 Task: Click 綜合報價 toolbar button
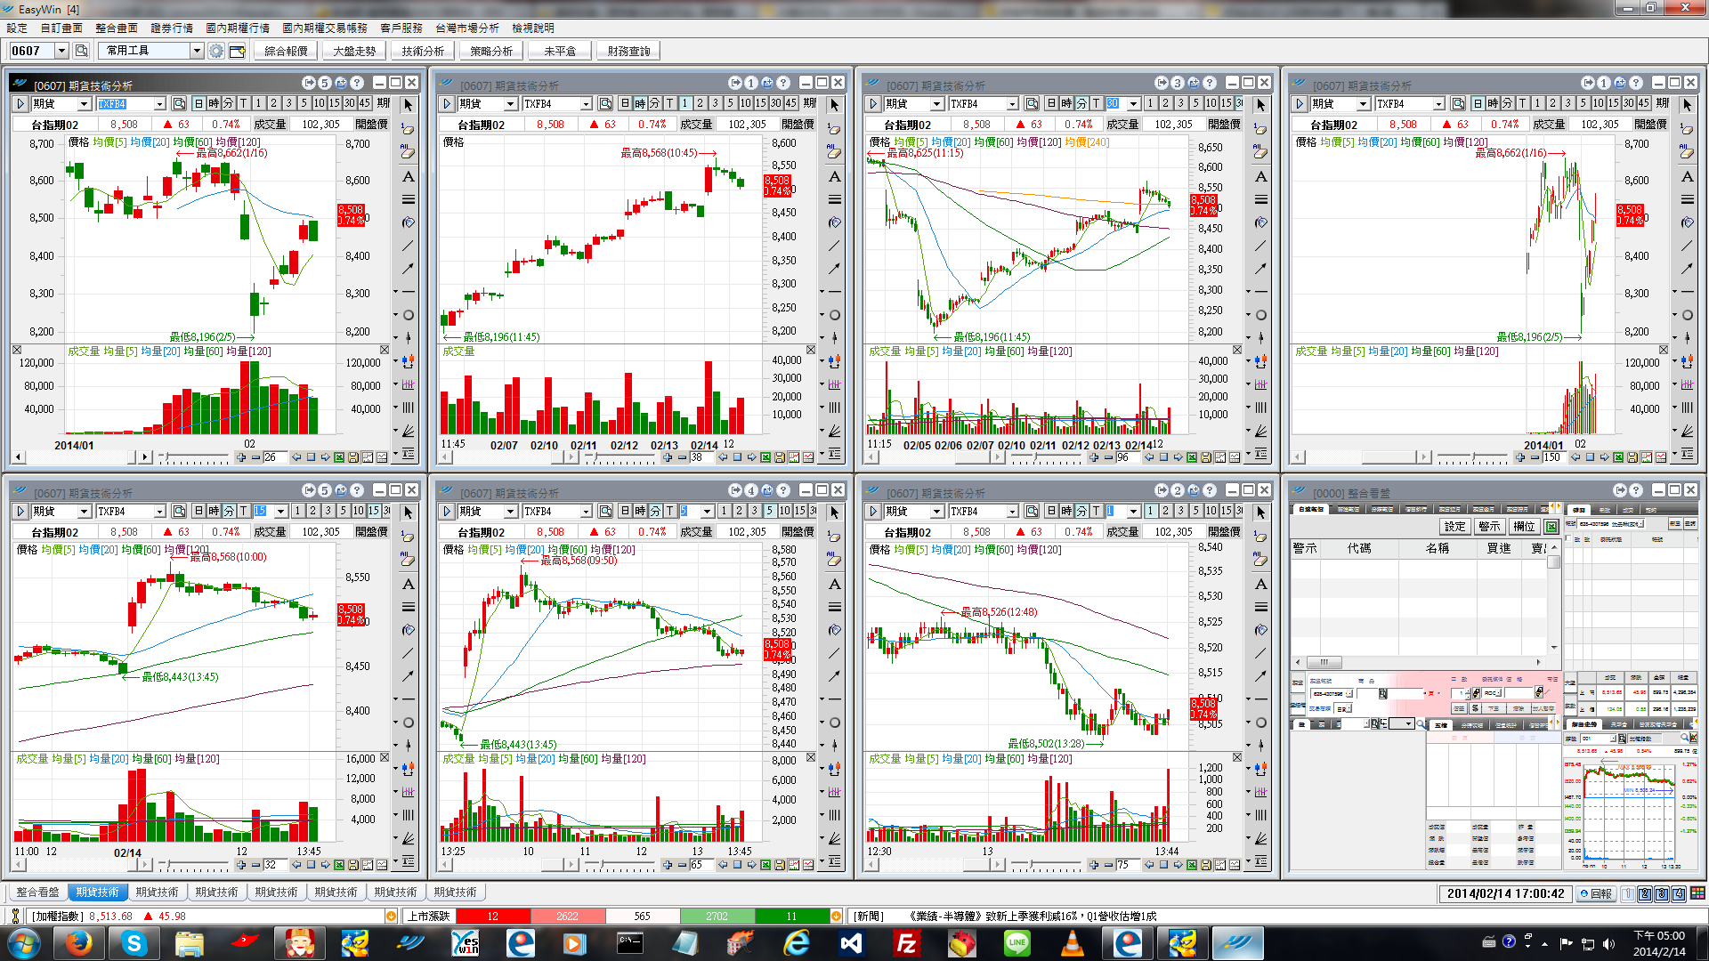pos(286,51)
